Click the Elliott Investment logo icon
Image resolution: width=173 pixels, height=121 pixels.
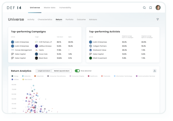point(91,58)
